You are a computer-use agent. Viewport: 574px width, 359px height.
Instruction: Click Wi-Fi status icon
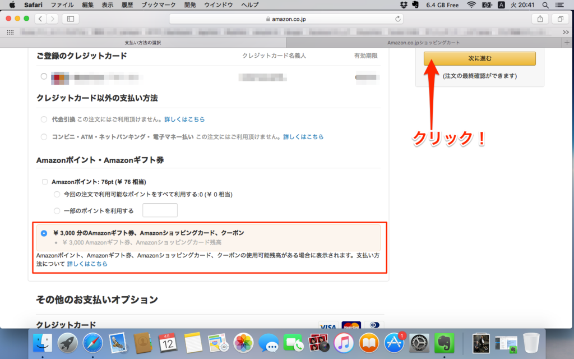[471, 4]
